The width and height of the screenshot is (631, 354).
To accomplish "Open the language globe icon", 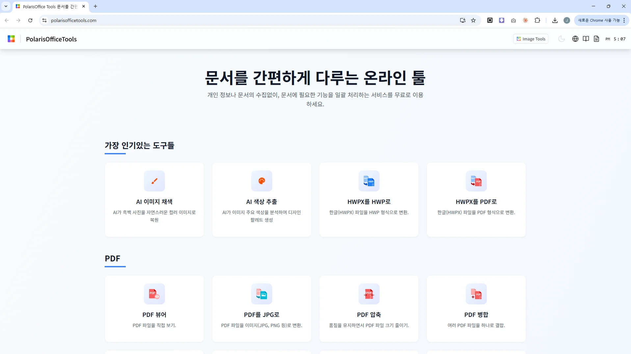I will (575, 39).
